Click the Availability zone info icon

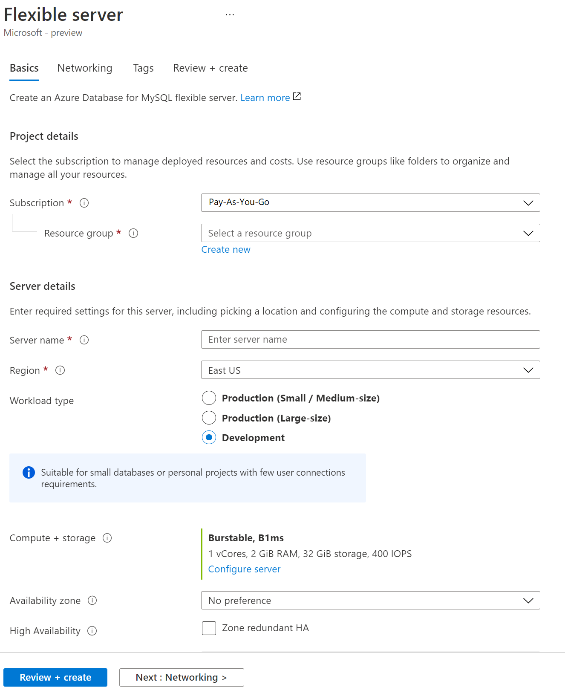(92, 601)
